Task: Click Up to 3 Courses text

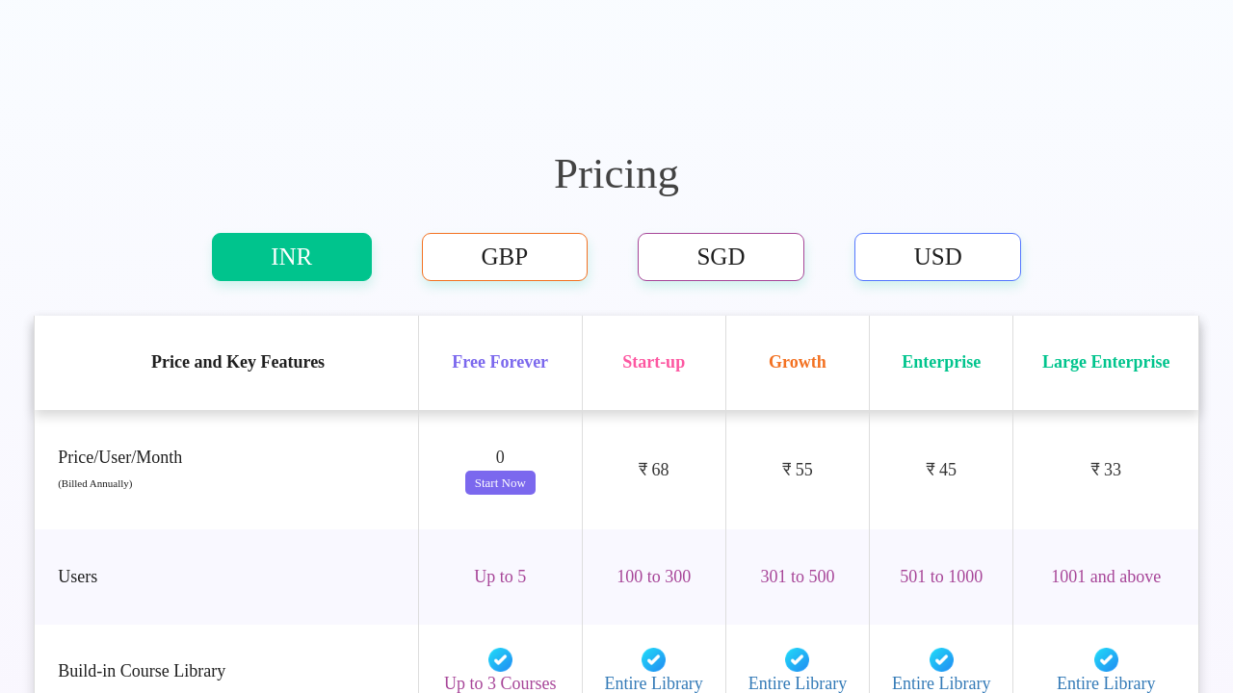Action: coord(500,683)
